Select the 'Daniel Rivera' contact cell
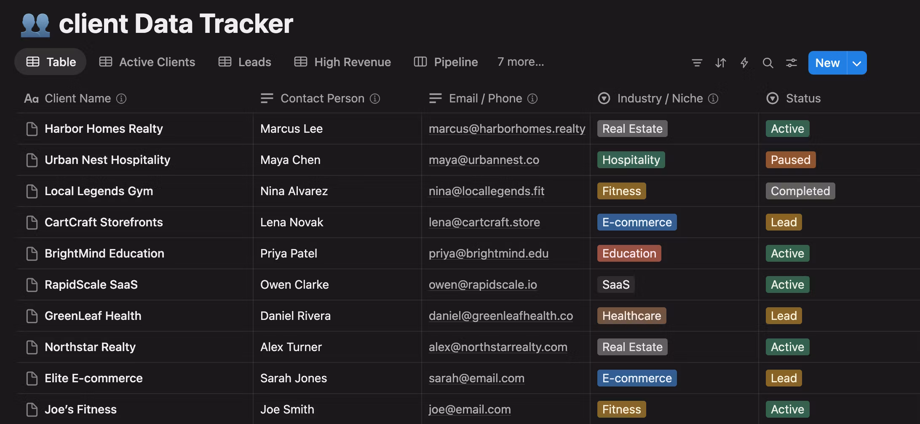 pos(337,316)
